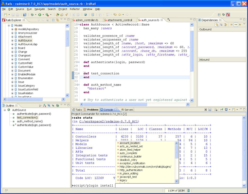Expand the Document tree node
The image size is (248, 194).
12,71
